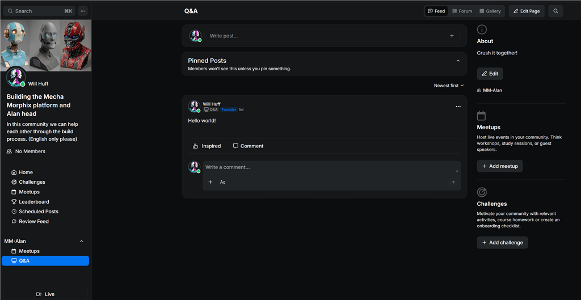The height and width of the screenshot is (300, 581).
Task: Click the Aa text formatting icon
Action: click(223, 182)
